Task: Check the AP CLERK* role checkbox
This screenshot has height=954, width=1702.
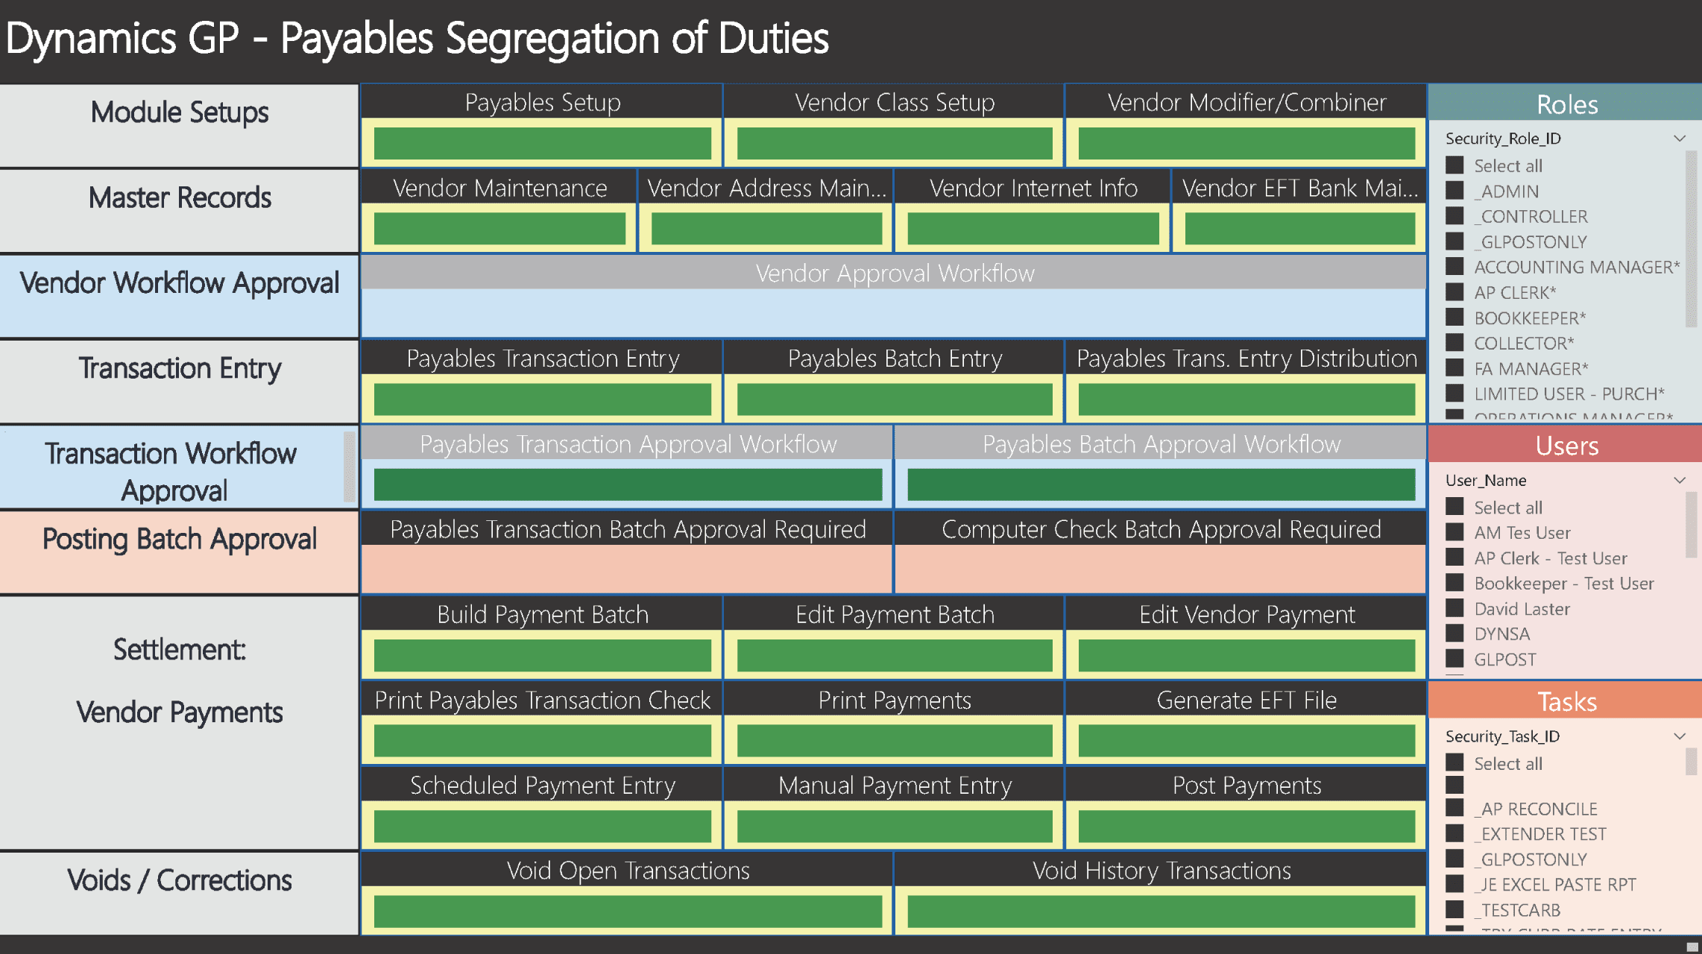Action: pyautogui.click(x=1454, y=292)
